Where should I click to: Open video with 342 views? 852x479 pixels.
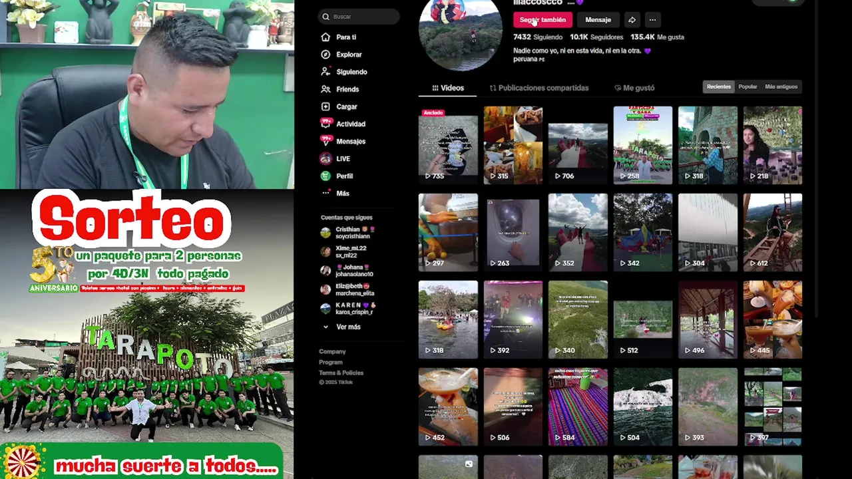pos(642,232)
